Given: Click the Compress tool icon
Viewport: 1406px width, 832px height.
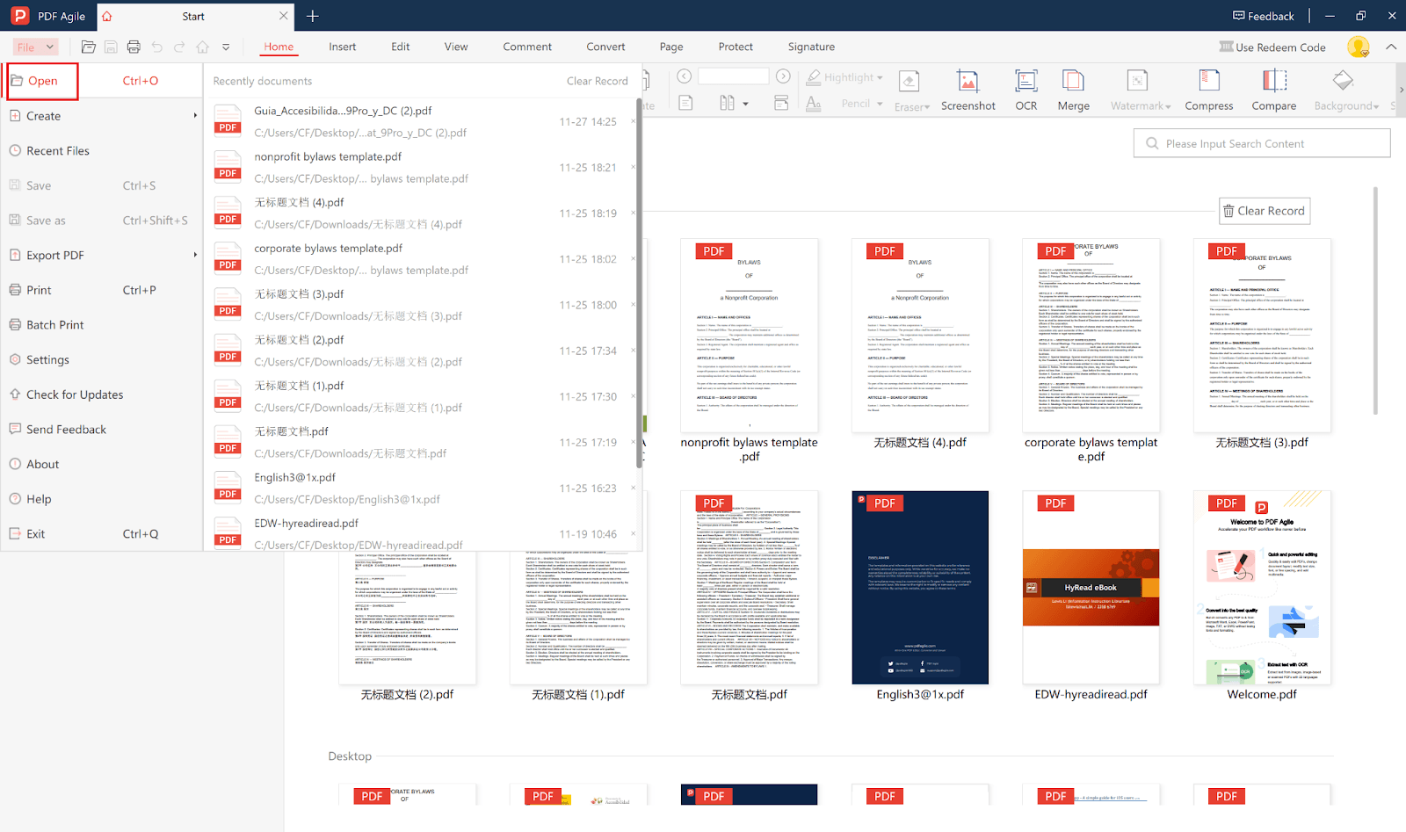Looking at the screenshot, I should point(1208,82).
